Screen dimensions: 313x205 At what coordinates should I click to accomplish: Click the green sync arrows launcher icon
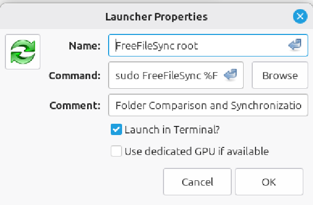[x=23, y=52]
